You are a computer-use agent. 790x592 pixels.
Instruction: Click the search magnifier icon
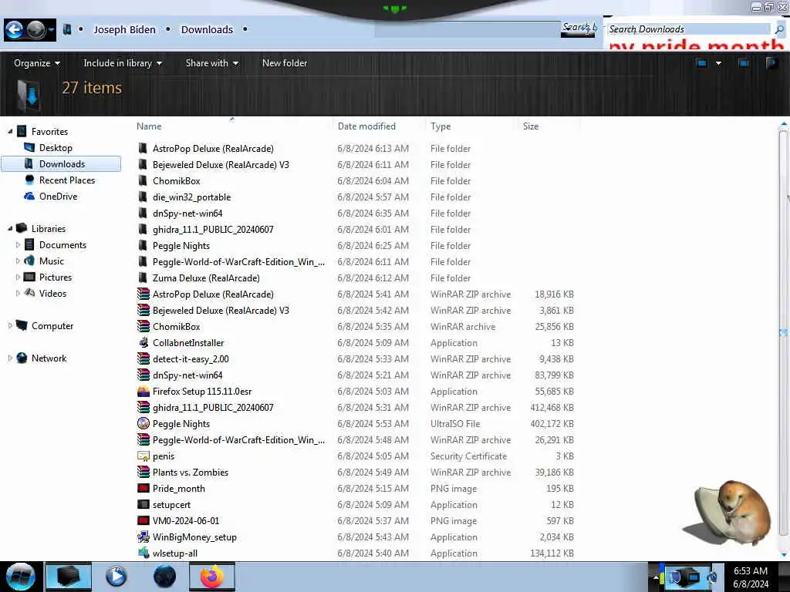tap(779, 30)
